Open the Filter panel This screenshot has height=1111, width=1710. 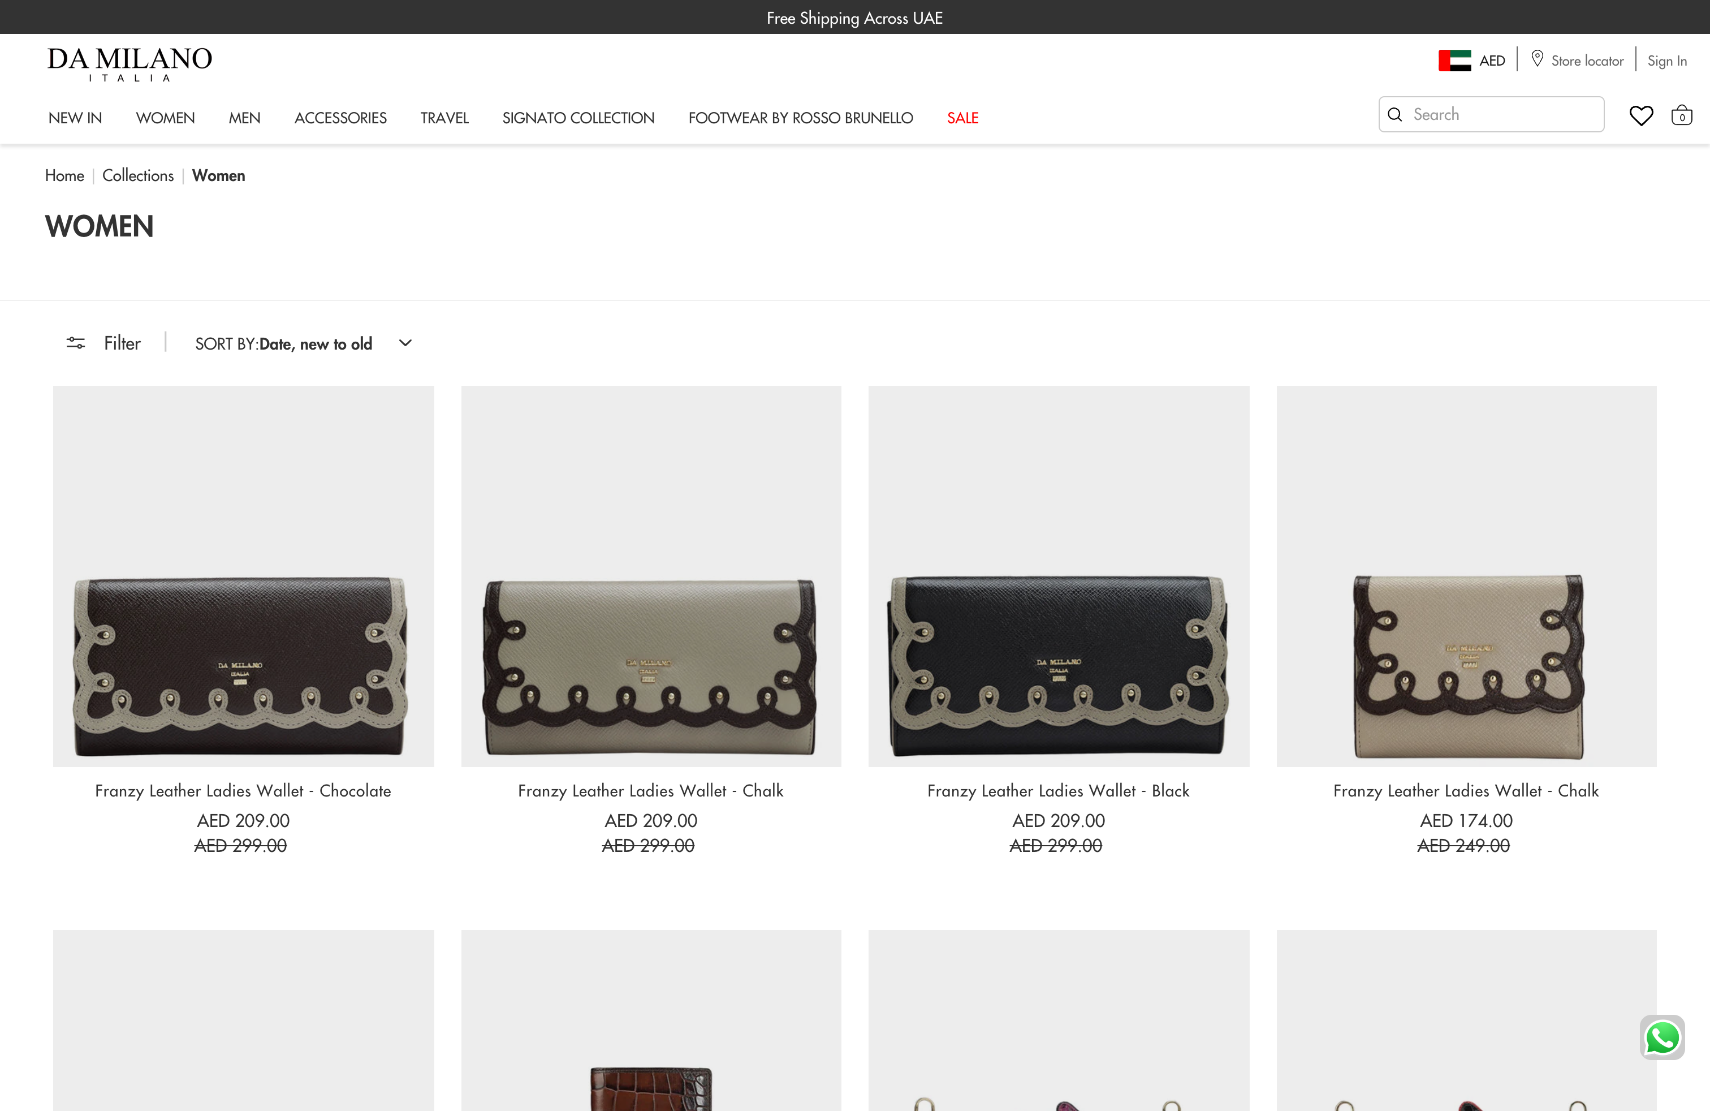103,343
